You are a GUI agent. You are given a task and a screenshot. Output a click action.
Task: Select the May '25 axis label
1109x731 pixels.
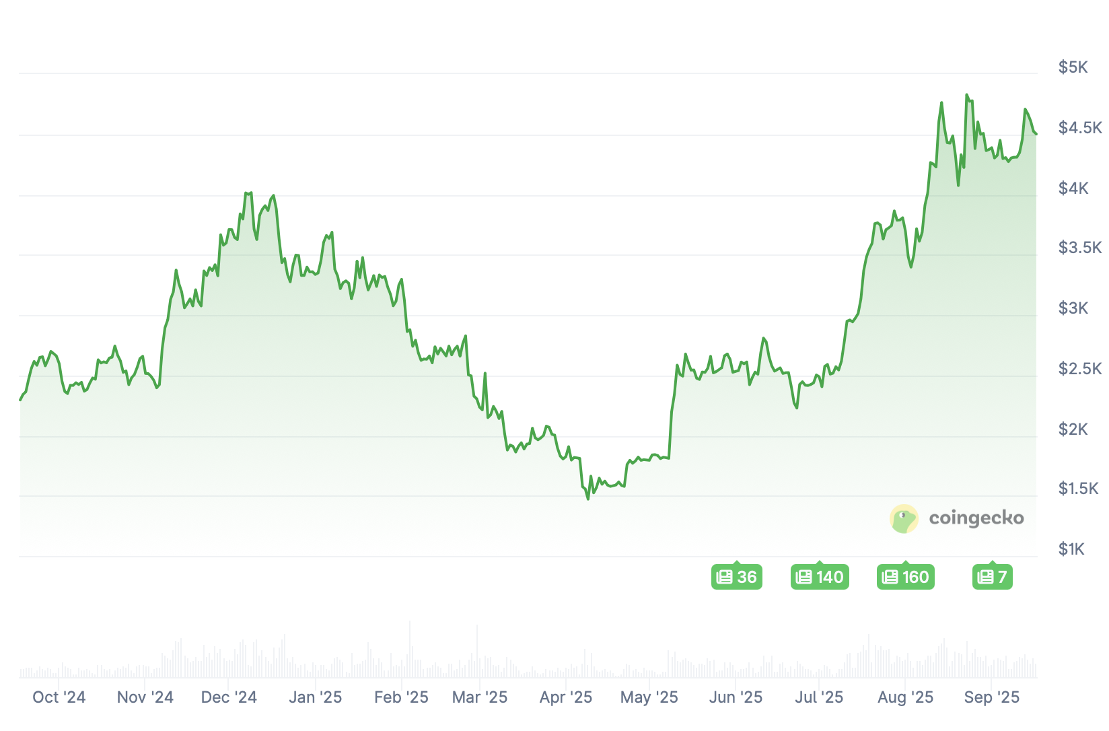(x=649, y=697)
